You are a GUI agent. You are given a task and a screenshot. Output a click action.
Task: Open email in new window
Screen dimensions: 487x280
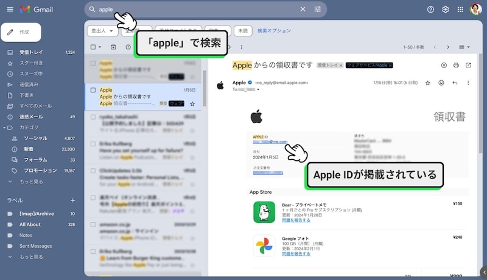(x=468, y=65)
